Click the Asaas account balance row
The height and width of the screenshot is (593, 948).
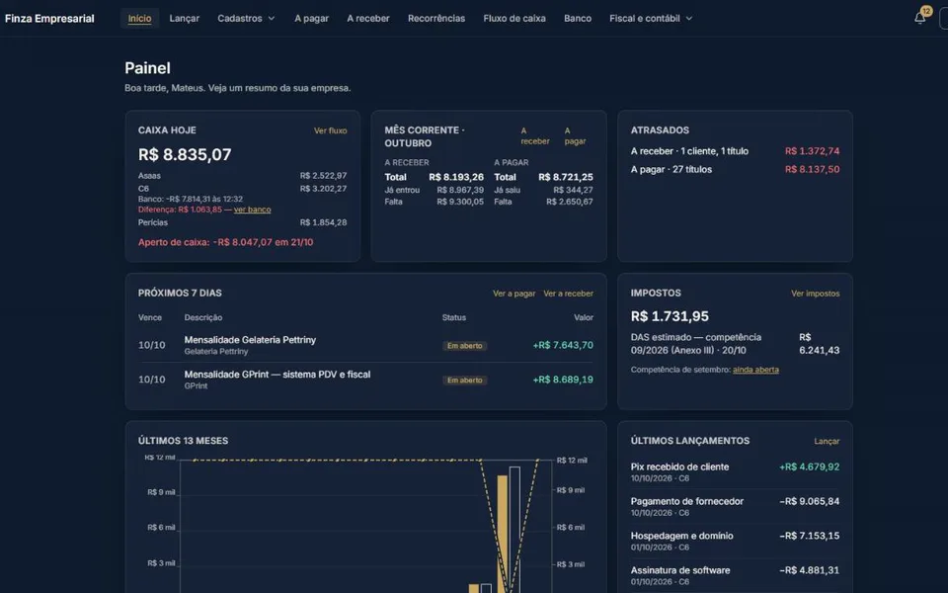(243, 176)
